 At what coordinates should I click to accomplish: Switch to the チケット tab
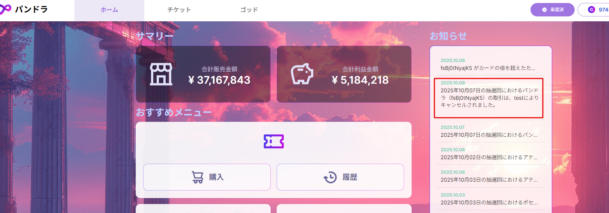pos(179,10)
